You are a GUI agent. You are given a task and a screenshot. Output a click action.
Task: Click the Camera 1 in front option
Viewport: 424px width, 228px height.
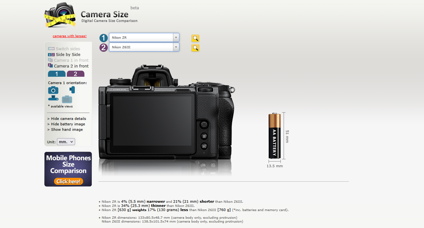(x=68, y=60)
